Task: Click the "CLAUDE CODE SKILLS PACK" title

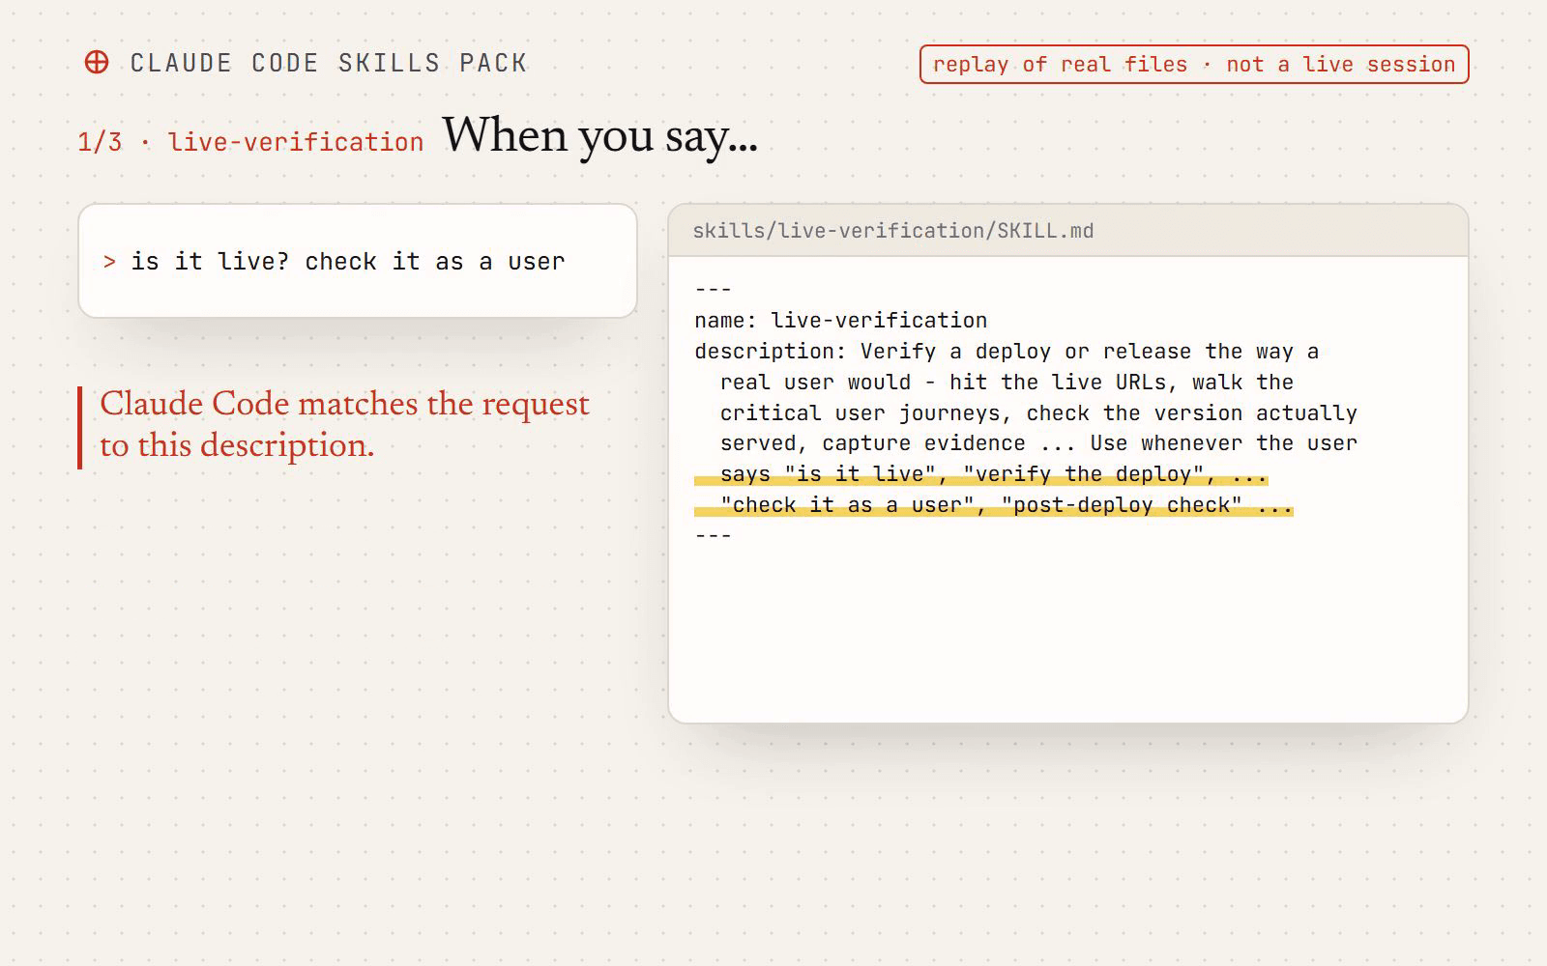Action: (329, 63)
